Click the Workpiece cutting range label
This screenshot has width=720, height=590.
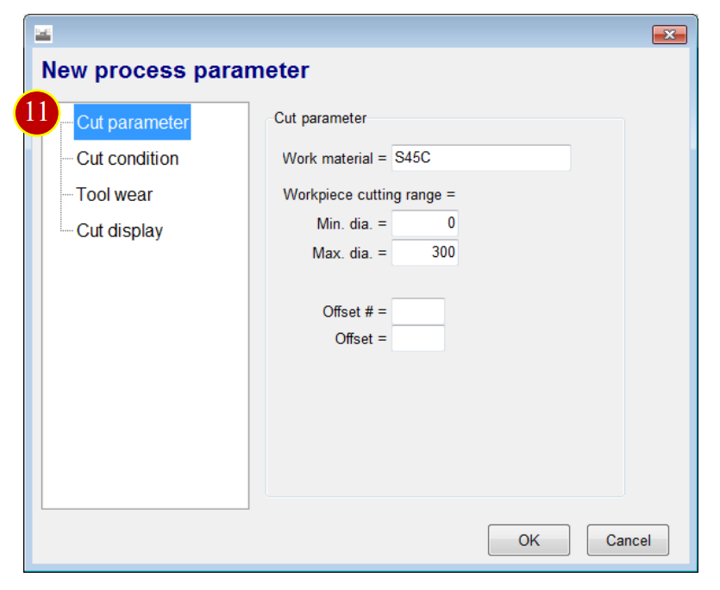point(369,195)
